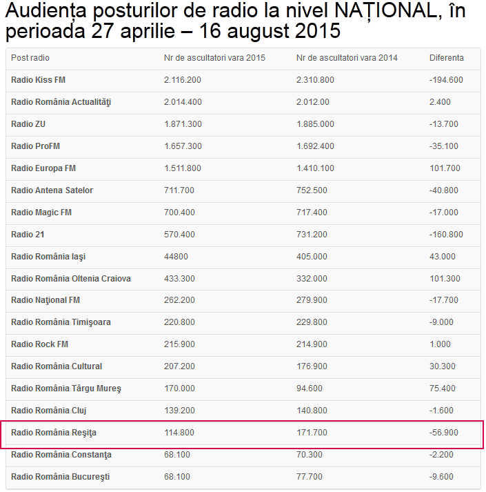Viewport: 486px width, 492px height.
Task: Click Radio Rock FM station name
Action: pyautogui.click(x=39, y=344)
